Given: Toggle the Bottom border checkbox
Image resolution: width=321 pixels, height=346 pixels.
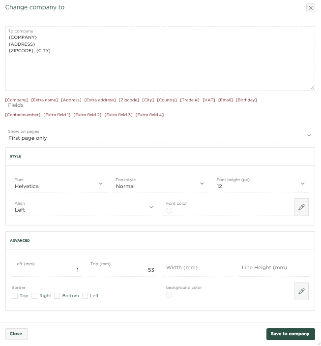Looking at the screenshot, I should coord(57,296).
